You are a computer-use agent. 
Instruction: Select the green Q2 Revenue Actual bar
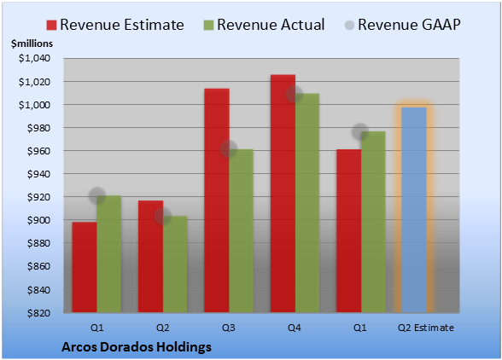(175, 264)
